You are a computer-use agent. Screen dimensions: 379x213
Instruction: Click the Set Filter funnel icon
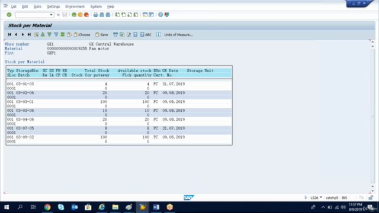56,34
